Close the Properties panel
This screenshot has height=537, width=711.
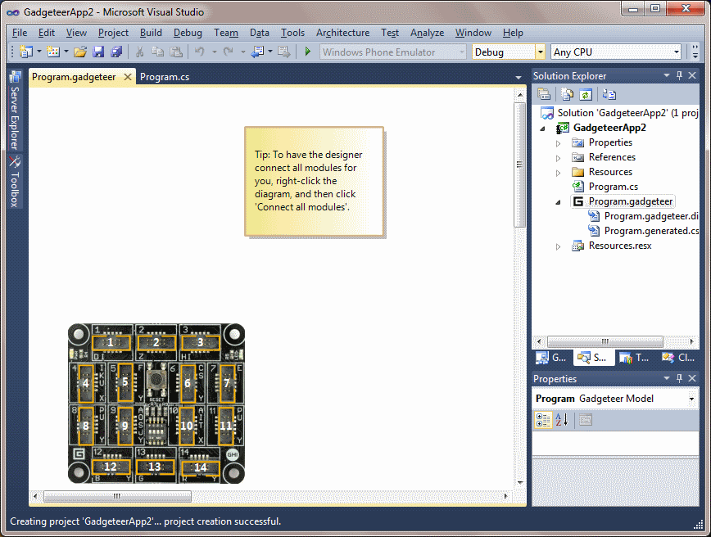(692, 378)
